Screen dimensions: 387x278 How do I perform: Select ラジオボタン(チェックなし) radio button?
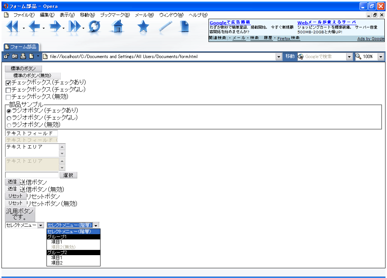pos(9,118)
